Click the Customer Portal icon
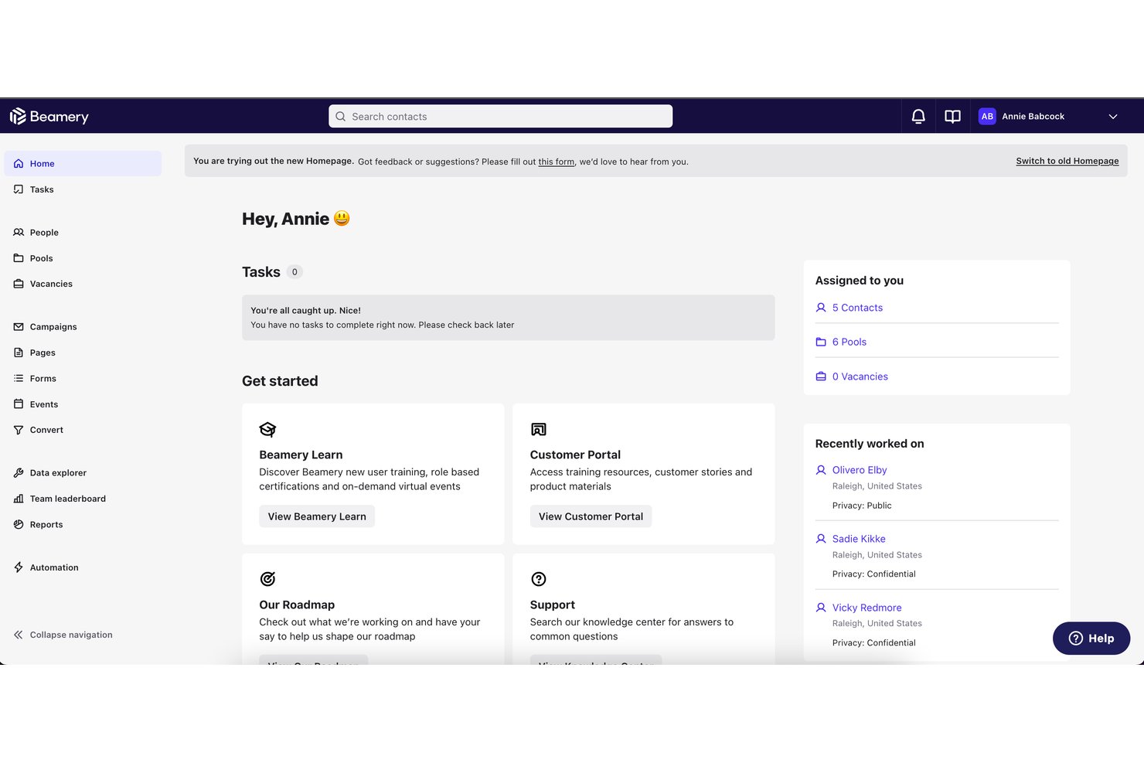 539,429
